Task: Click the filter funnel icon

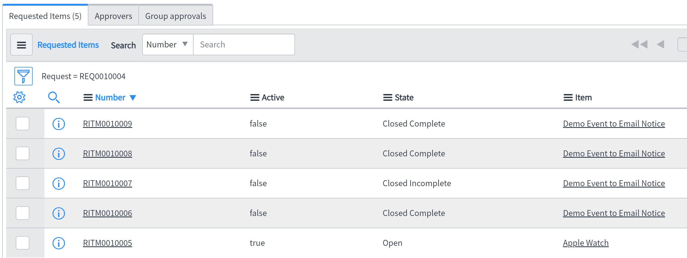Action: point(23,76)
